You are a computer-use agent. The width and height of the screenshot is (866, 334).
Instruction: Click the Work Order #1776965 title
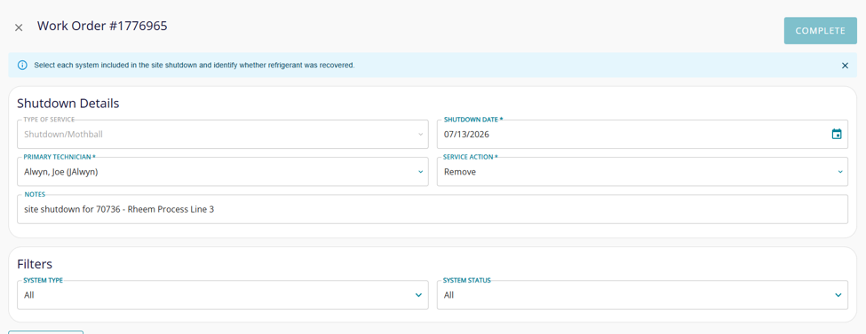[x=102, y=26]
